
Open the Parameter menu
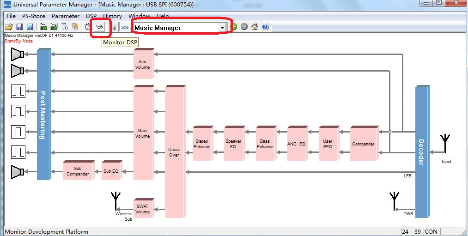point(65,16)
